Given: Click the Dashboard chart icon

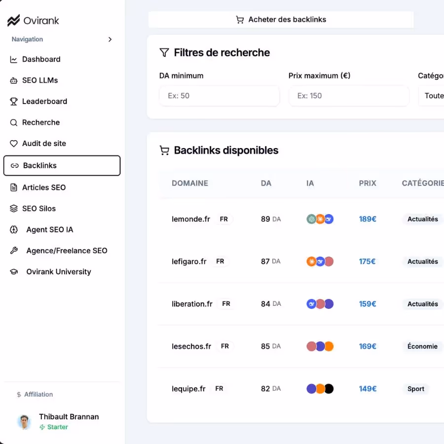Looking at the screenshot, I should [14, 60].
